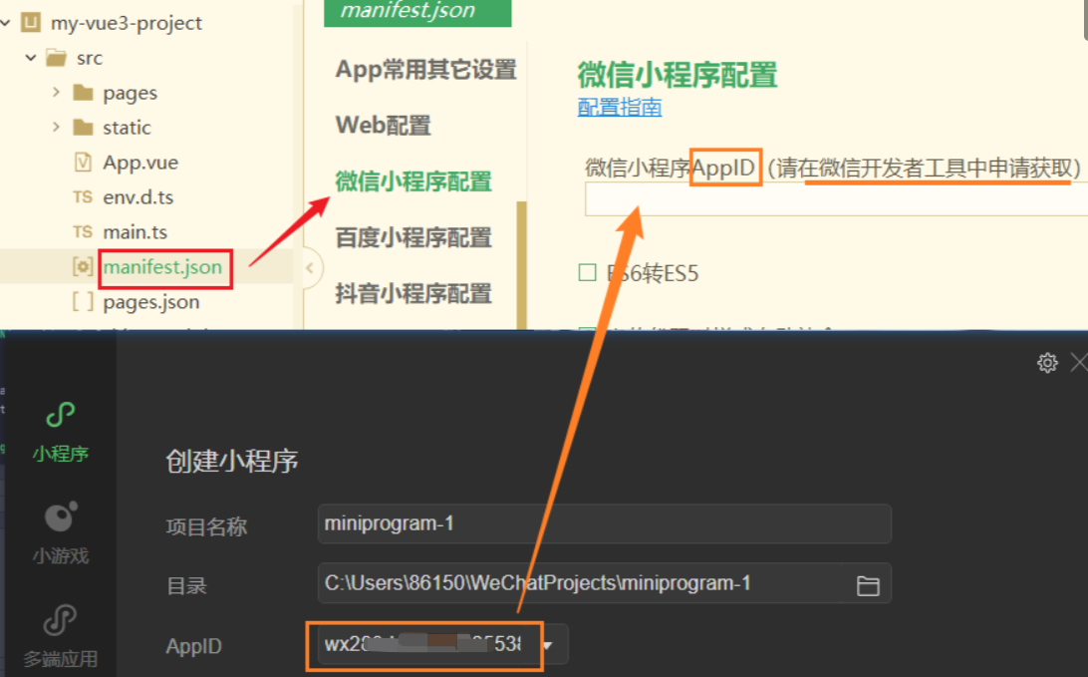This screenshot has width=1088, height=677.
Task: Open the 配置指南 link
Action: pos(620,107)
